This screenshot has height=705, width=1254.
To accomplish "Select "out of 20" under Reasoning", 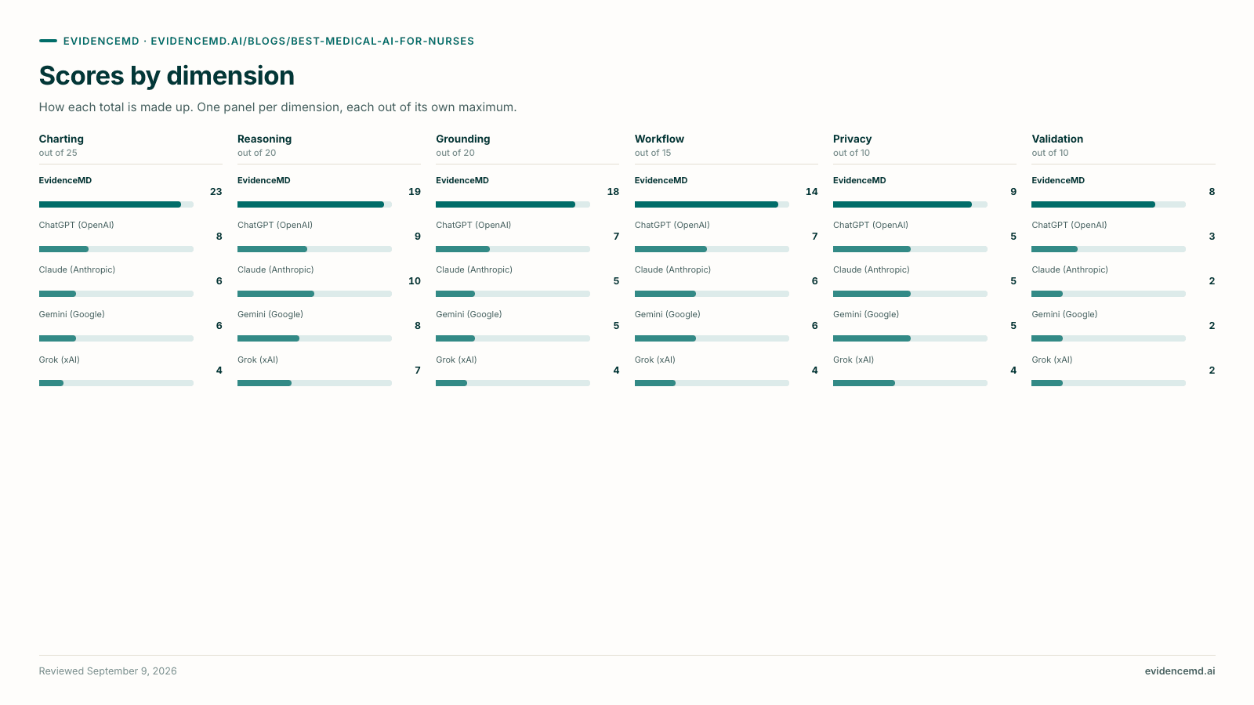I will click(256, 154).
